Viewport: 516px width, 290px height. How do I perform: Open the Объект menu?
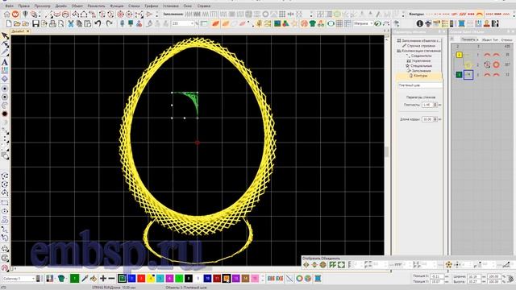[77, 6]
